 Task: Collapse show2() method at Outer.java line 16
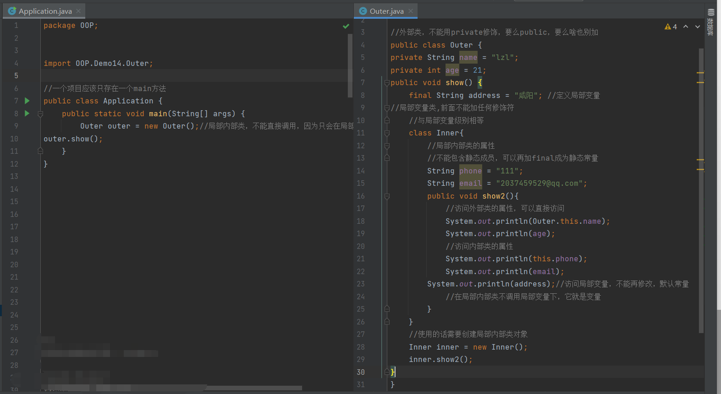387,196
